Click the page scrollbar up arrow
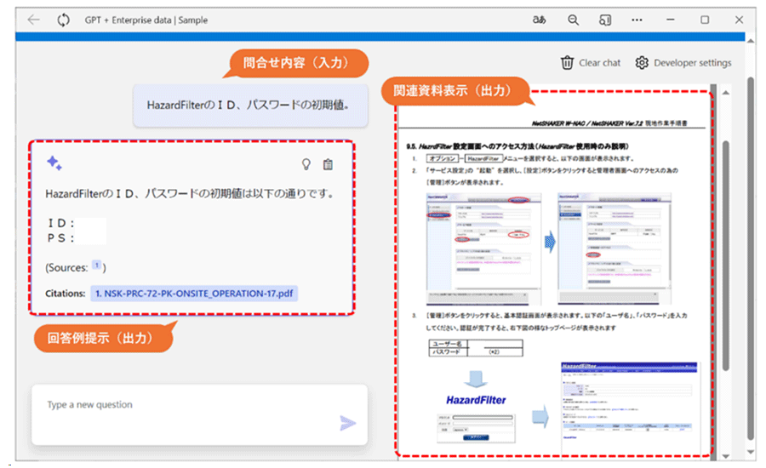The height and width of the screenshot is (468, 766). (x=751, y=41)
